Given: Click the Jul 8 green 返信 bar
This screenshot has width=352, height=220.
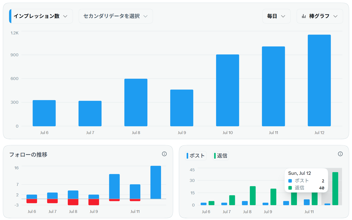Looking at the screenshot, I should tap(253, 196).
